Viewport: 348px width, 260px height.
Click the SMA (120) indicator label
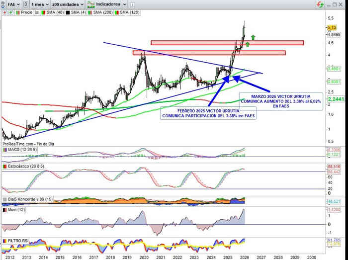click(130, 11)
